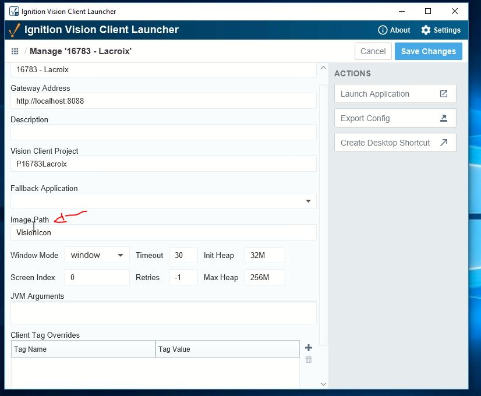The image size is (481, 396).
Task: Click the 'ACTIONS' heading
Action: (x=352, y=73)
